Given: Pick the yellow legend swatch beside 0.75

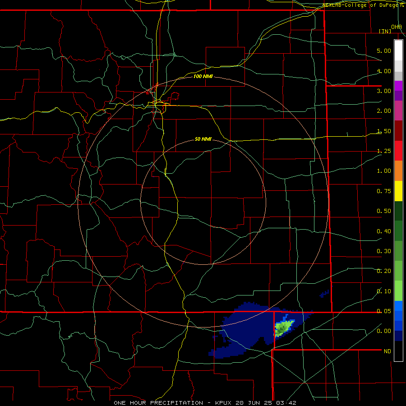Looking at the screenshot, I should point(398,191).
